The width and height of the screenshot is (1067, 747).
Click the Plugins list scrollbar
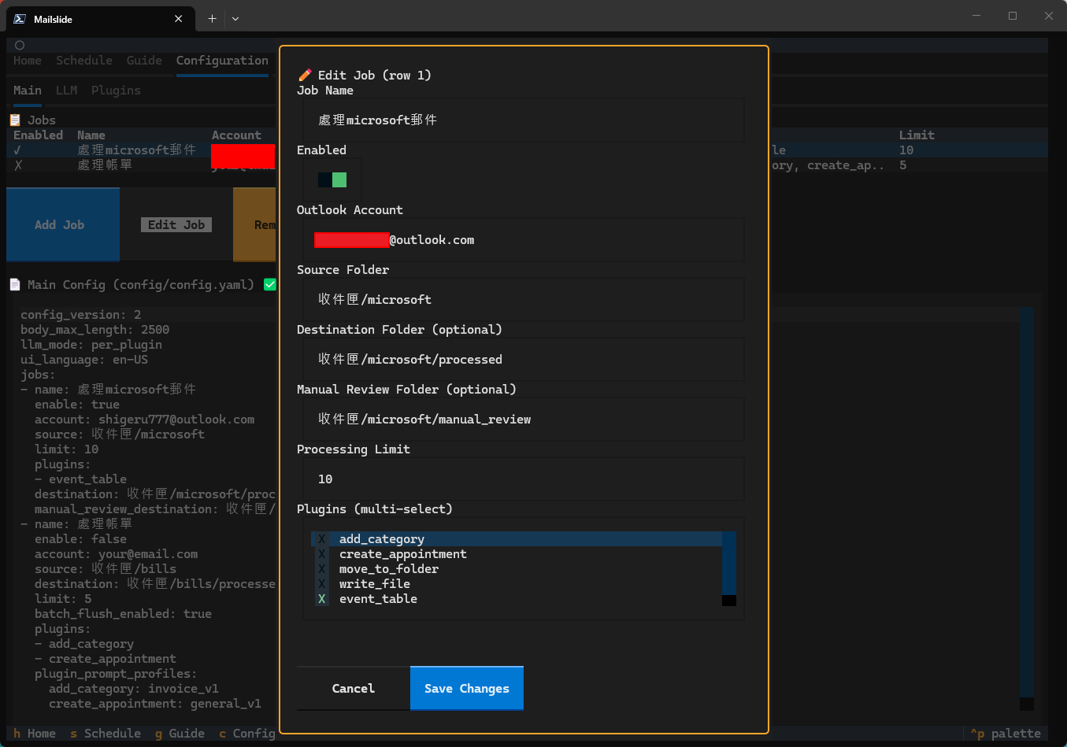coord(728,568)
